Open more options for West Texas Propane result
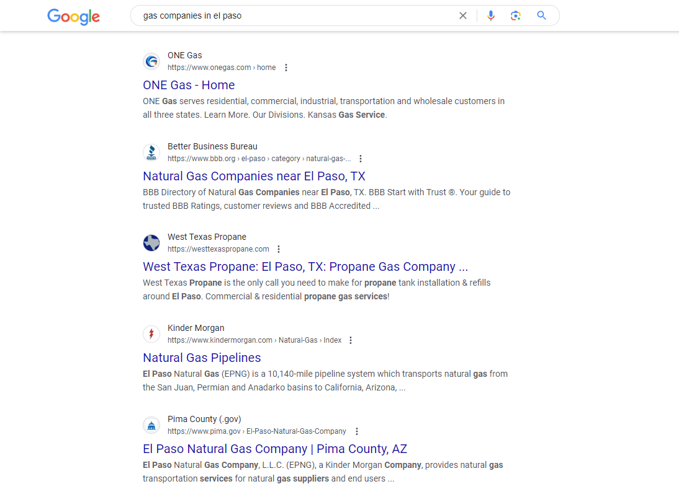The width and height of the screenshot is (679, 502). 279,249
